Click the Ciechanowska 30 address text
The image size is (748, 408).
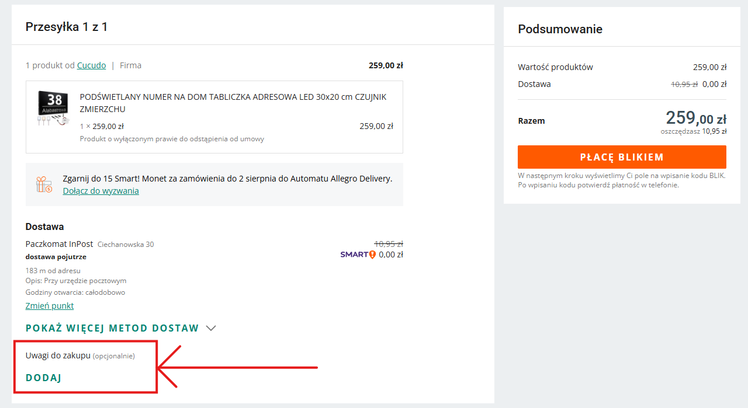[126, 245]
